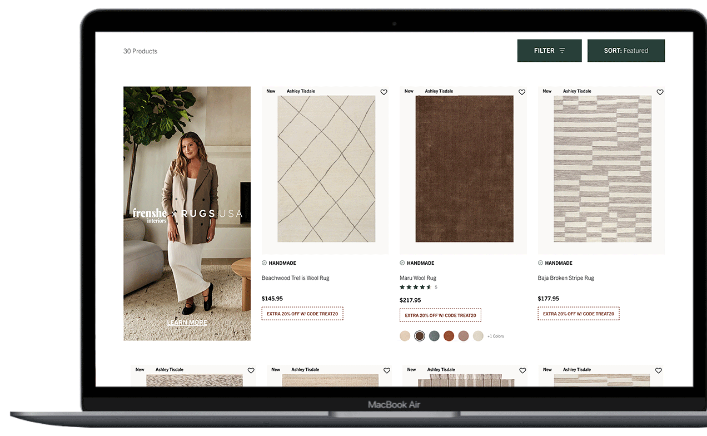Open the Maru Wool Rug title link

pyautogui.click(x=418, y=278)
